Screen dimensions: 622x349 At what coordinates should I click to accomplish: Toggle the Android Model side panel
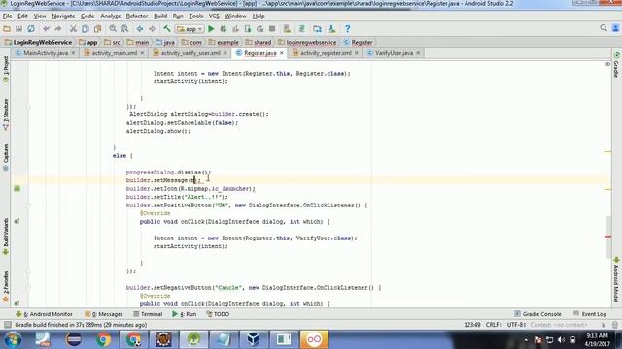[x=616, y=280]
